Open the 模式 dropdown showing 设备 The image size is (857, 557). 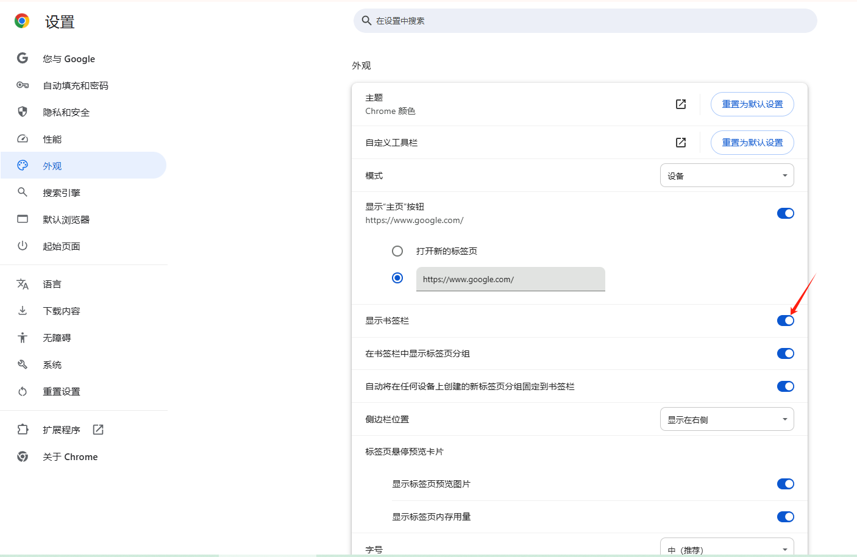(727, 176)
